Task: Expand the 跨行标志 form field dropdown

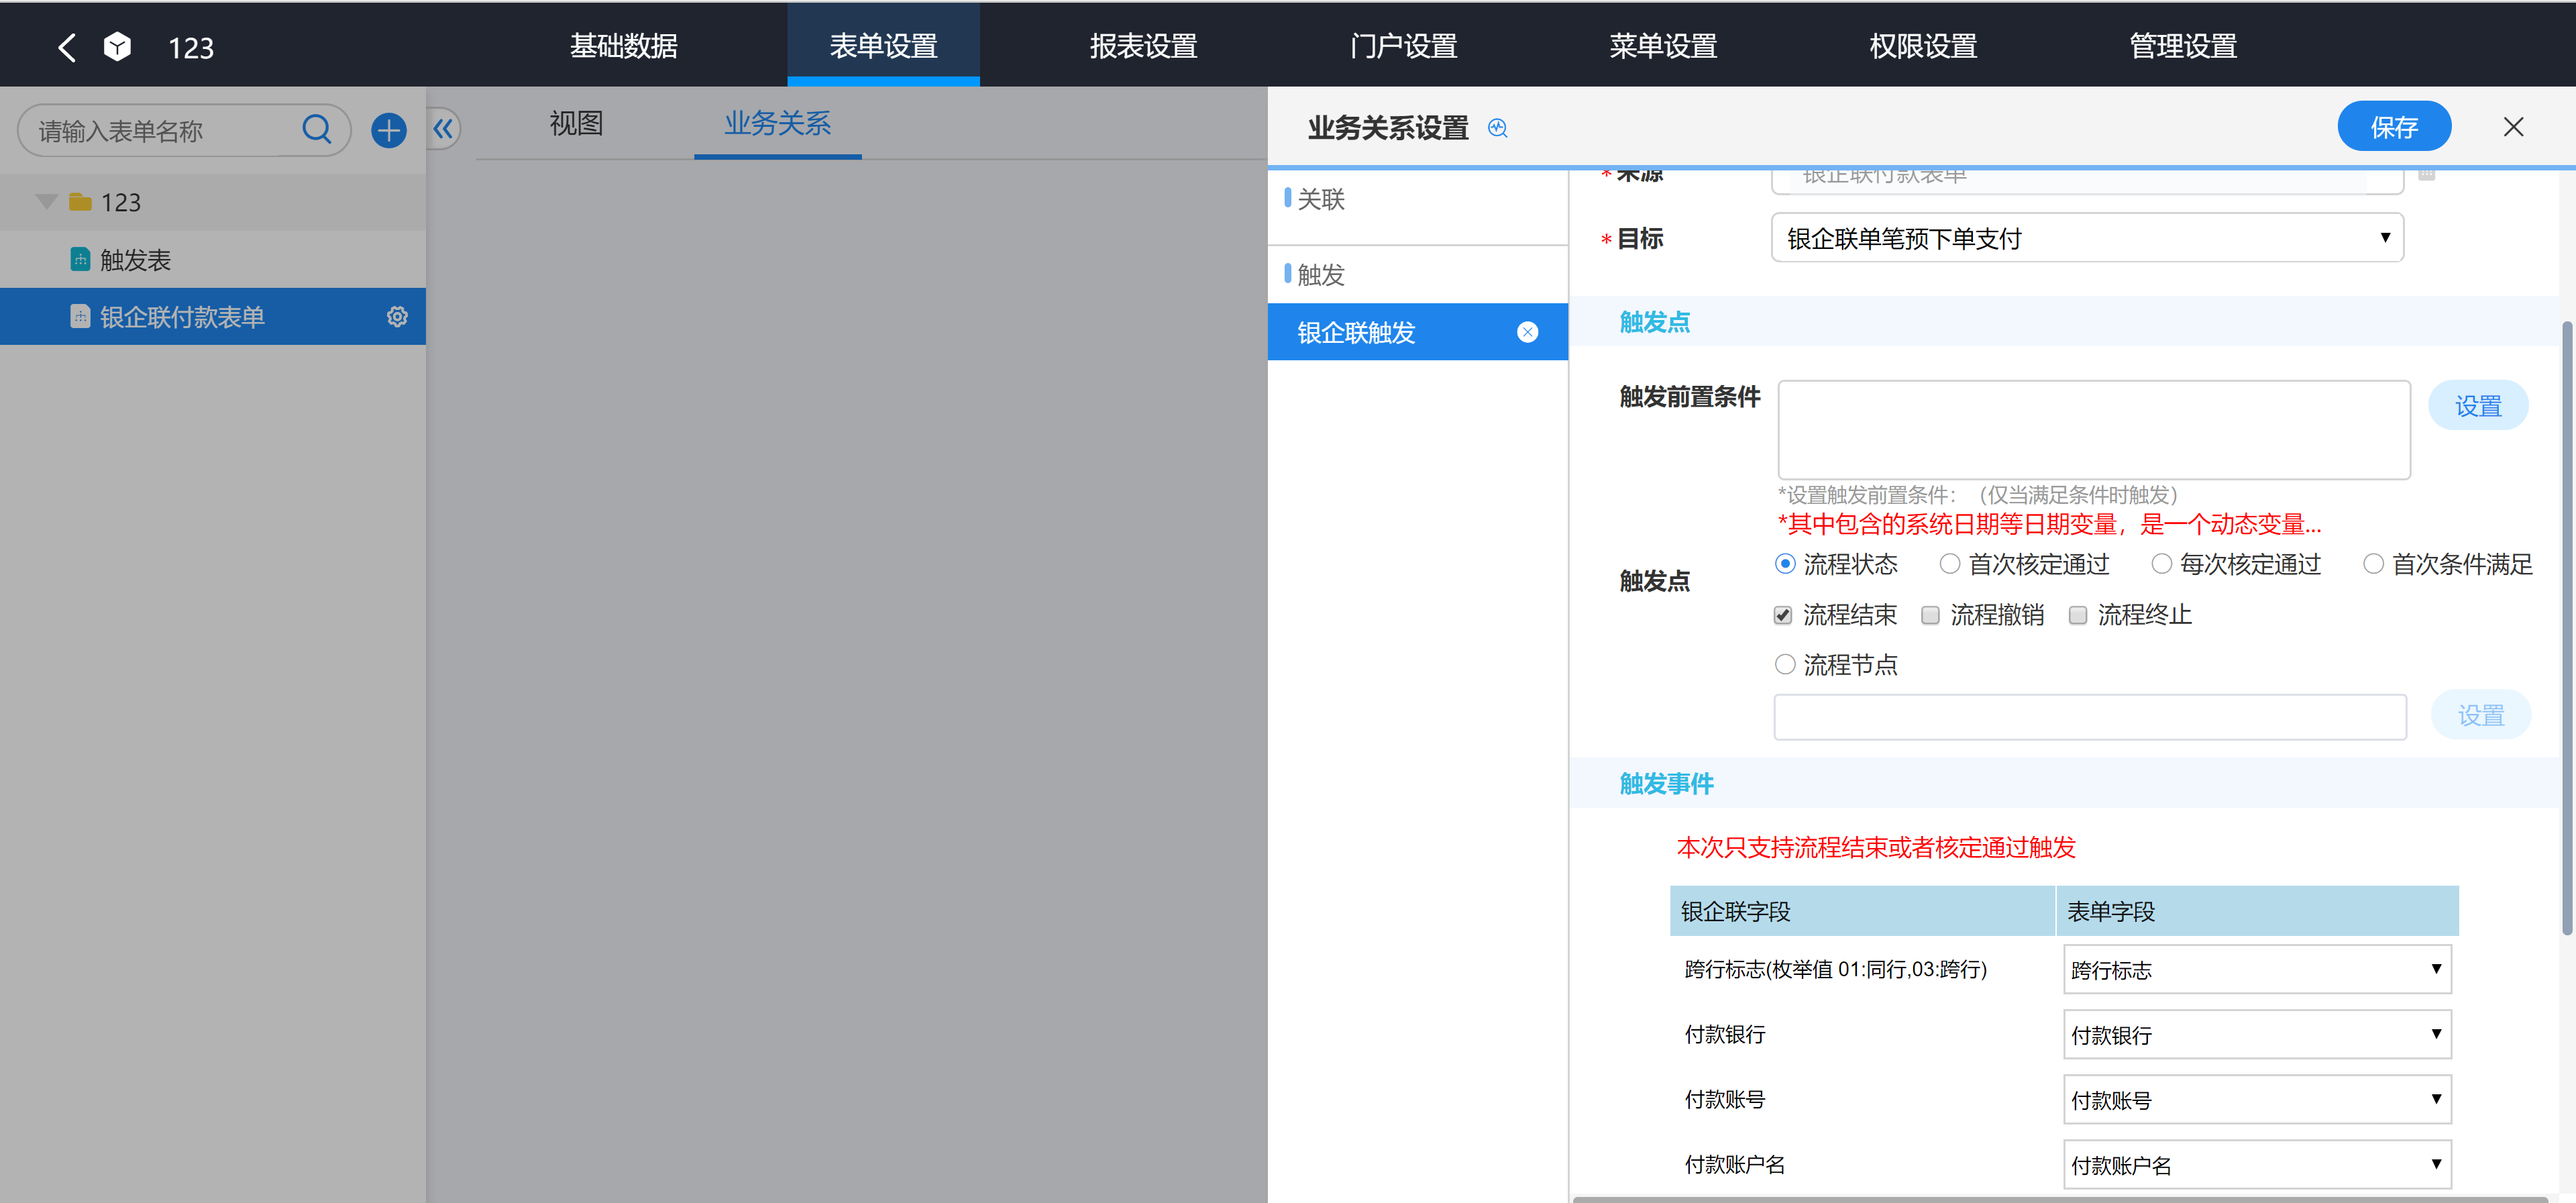Action: click(2256, 969)
